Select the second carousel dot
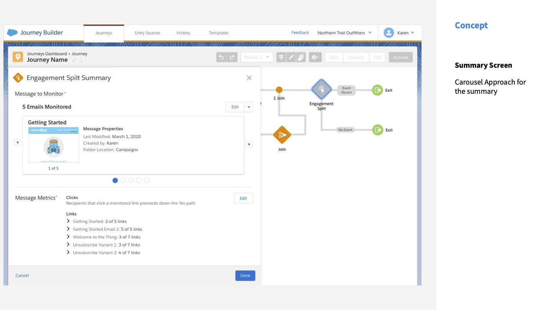This screenshot has width=552, height=310. tap(123, 181)
